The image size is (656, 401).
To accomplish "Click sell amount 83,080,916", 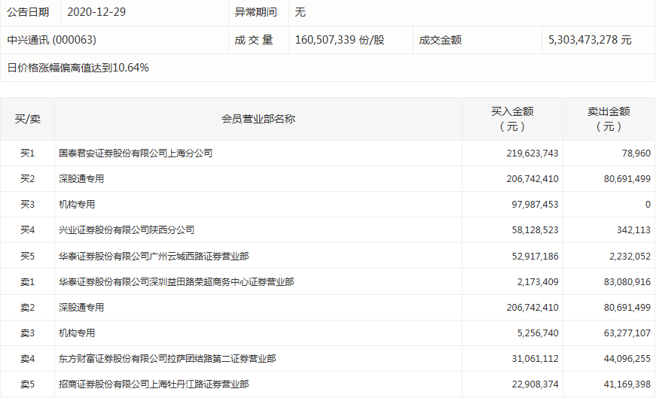I will [627, 282].
